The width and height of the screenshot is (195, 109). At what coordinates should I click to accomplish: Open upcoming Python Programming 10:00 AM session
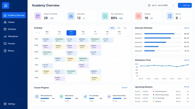tap(162, 95)
